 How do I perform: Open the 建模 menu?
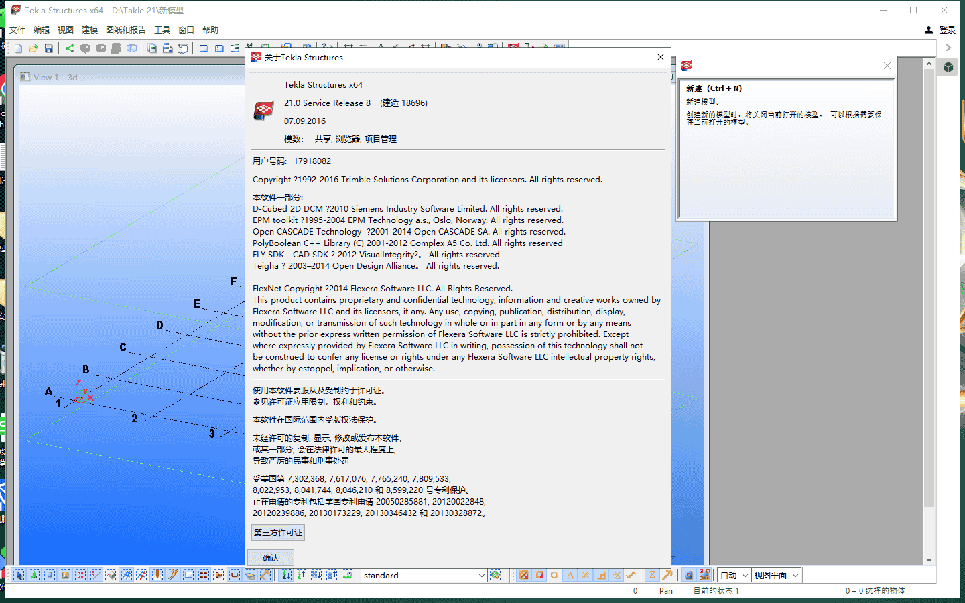90,29
